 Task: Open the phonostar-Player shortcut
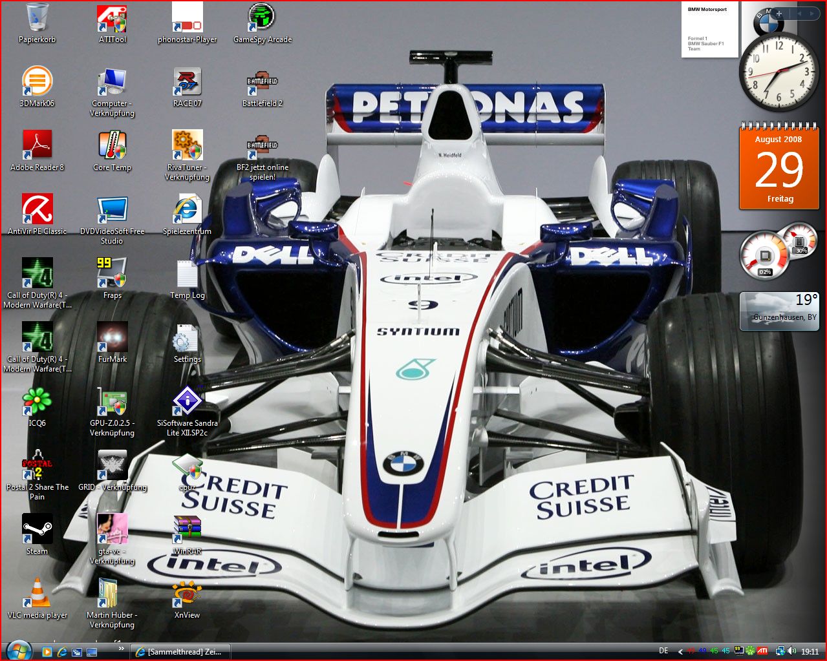(x=188, y=24)
